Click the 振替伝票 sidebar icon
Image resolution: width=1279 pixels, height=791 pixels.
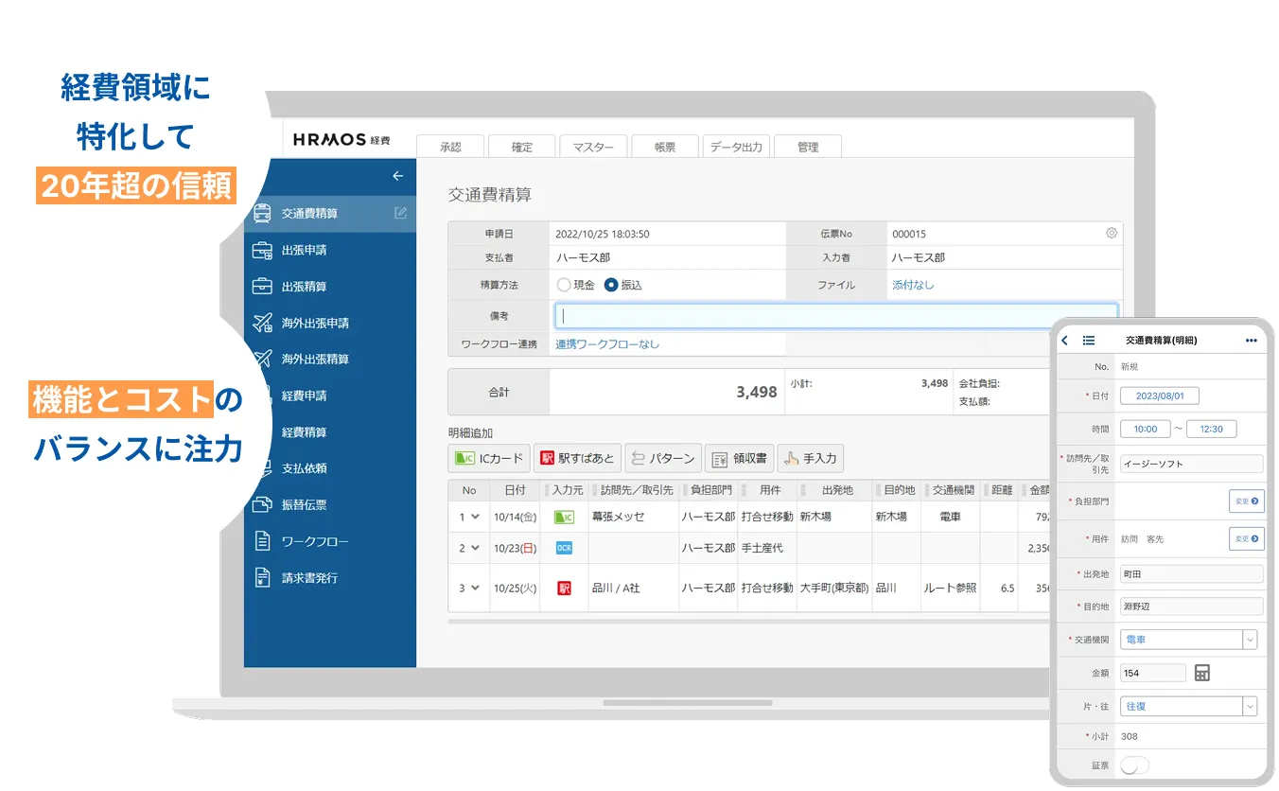[262, 504]
